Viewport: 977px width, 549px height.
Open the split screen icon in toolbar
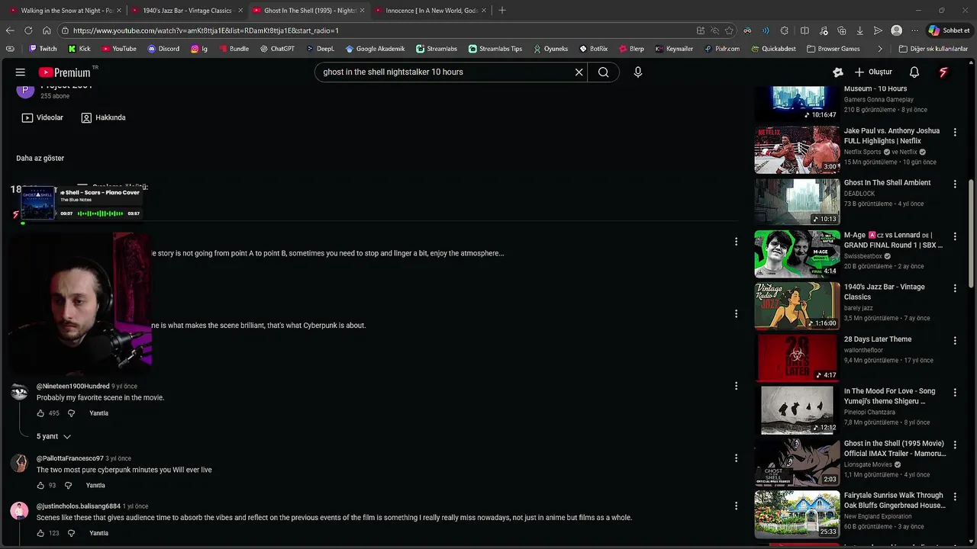coord(804,30)
